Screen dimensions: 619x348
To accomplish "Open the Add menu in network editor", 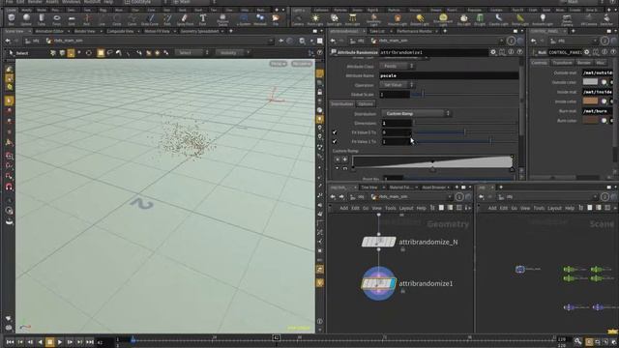I will pyautogui.click(x=344, y=208).
